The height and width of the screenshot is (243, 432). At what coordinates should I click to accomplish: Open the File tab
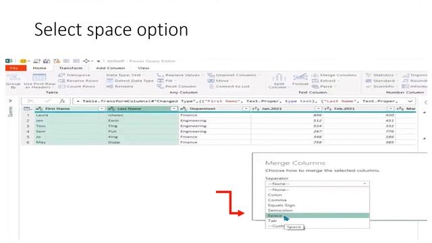point(16,68)
